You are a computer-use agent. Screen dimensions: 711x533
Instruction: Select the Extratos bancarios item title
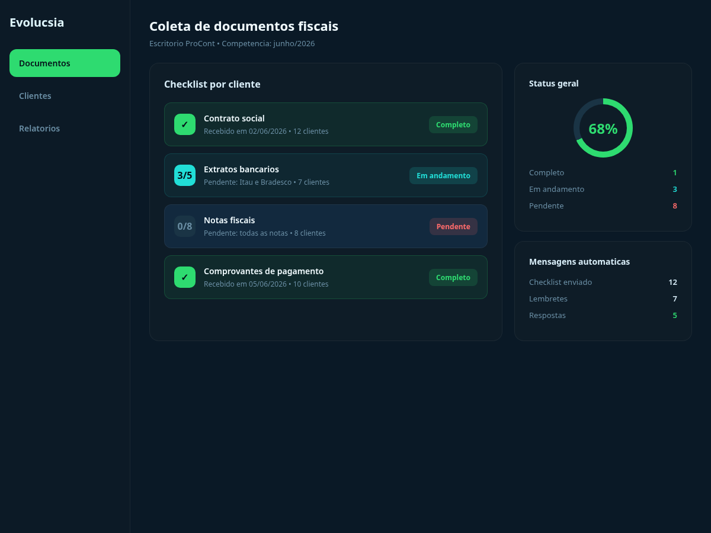tap(241, 169)
